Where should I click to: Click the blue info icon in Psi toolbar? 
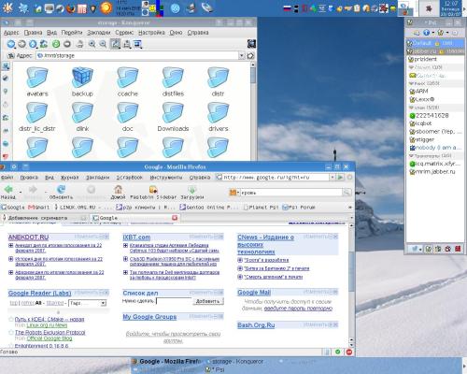(x=426, y=32)
